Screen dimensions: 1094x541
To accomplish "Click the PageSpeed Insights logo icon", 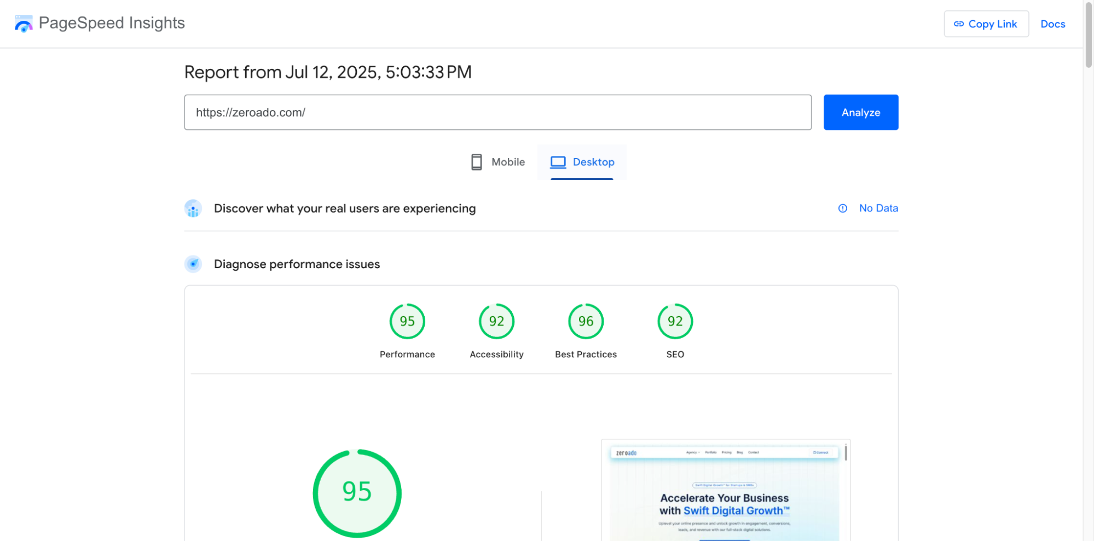I will click(24, 24).
